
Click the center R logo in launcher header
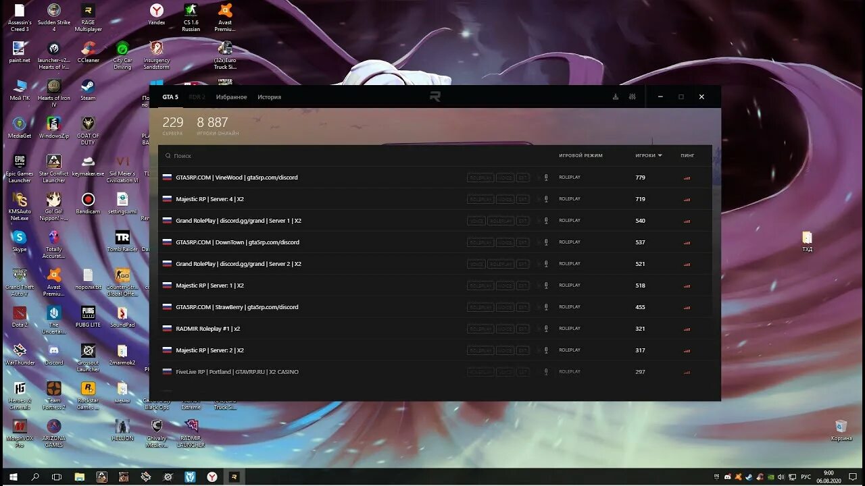[x=435, y=97]
